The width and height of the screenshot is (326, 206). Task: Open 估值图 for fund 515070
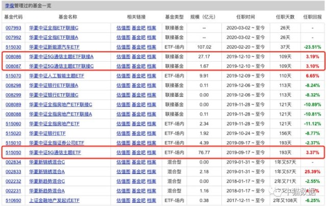pyautogui.click(x=123, y=76)
